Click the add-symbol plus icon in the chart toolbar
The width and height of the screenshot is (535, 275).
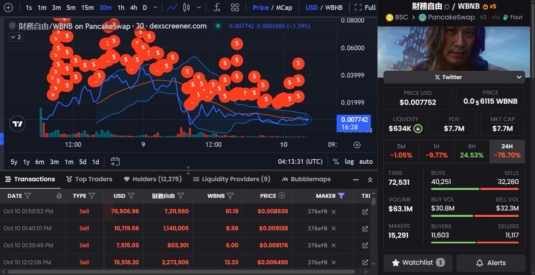(x=8, y=8)
